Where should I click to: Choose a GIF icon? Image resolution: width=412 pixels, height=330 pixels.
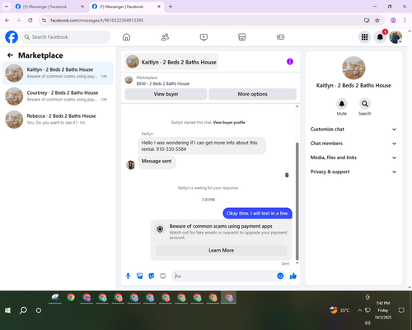tap(163, 276)
